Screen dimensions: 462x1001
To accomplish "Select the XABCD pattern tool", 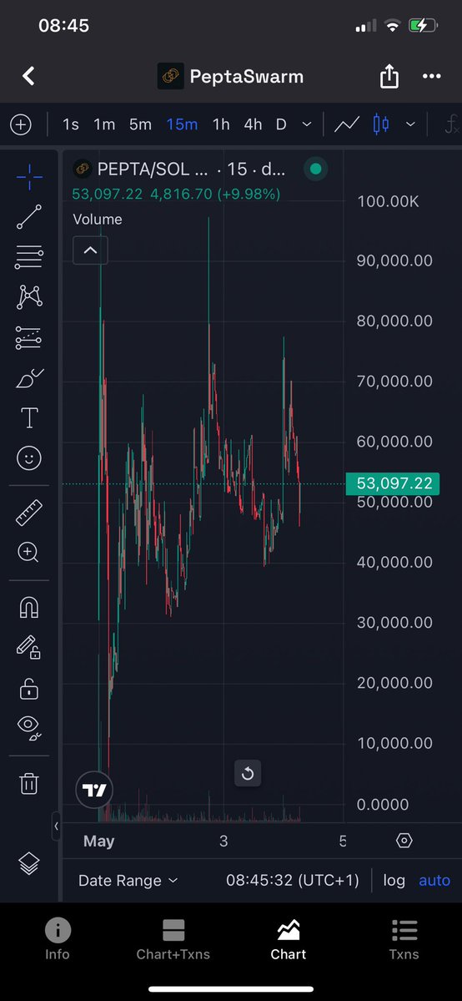I will (x=29, y=297).
